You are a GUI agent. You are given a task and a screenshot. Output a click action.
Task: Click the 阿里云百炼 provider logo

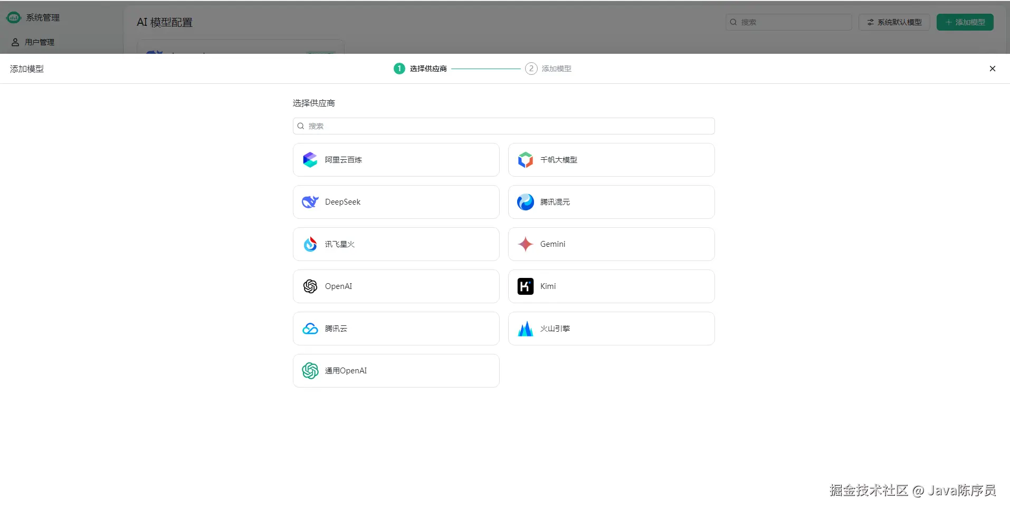pyautogui.click(x=310, y=160)
